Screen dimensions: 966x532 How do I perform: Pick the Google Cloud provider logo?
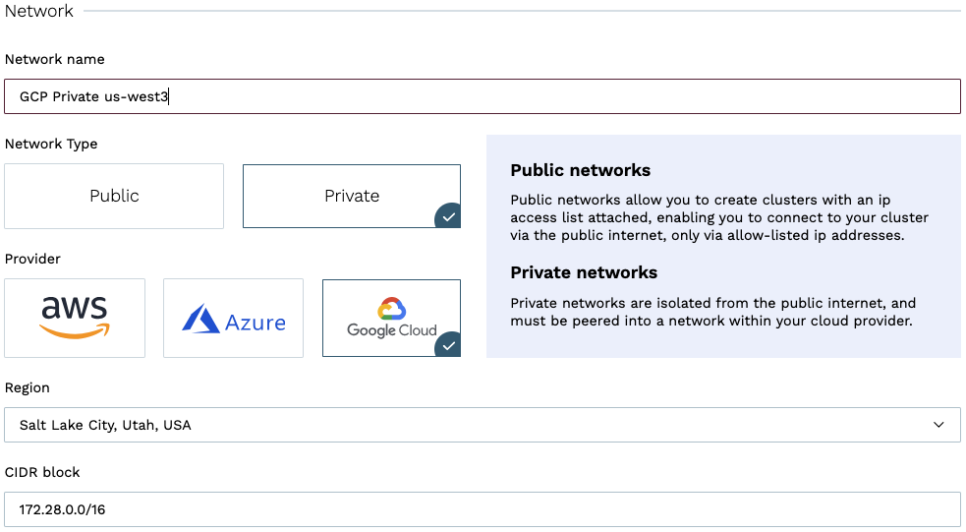[x=391, y=318]
